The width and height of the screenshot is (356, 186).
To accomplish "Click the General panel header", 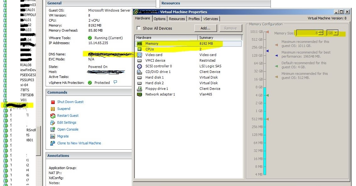I will 101,3.
